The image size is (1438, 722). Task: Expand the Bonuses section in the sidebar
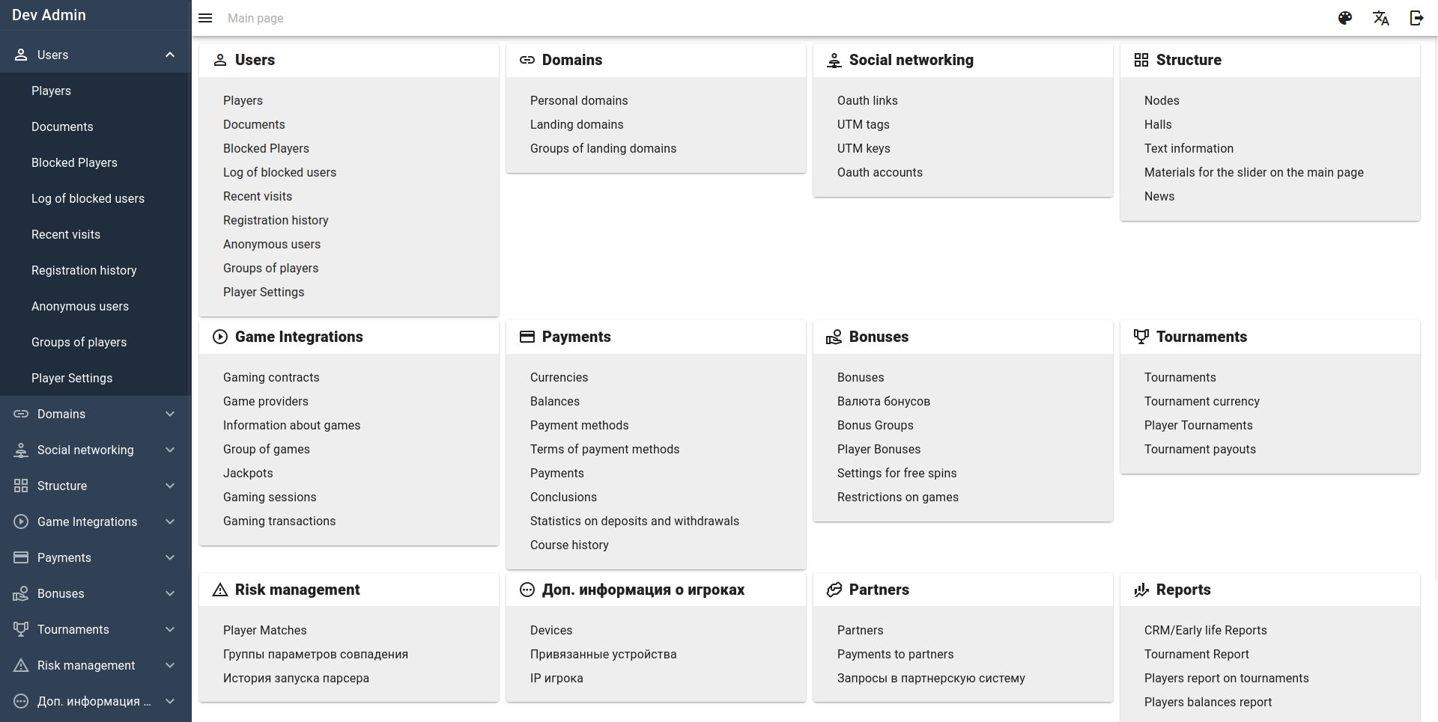tap(169, 593)
